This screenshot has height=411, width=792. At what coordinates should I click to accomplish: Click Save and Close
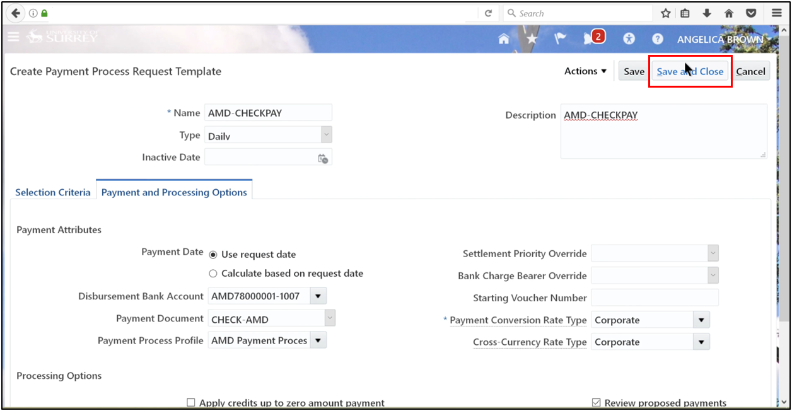(x=689, y=71)
